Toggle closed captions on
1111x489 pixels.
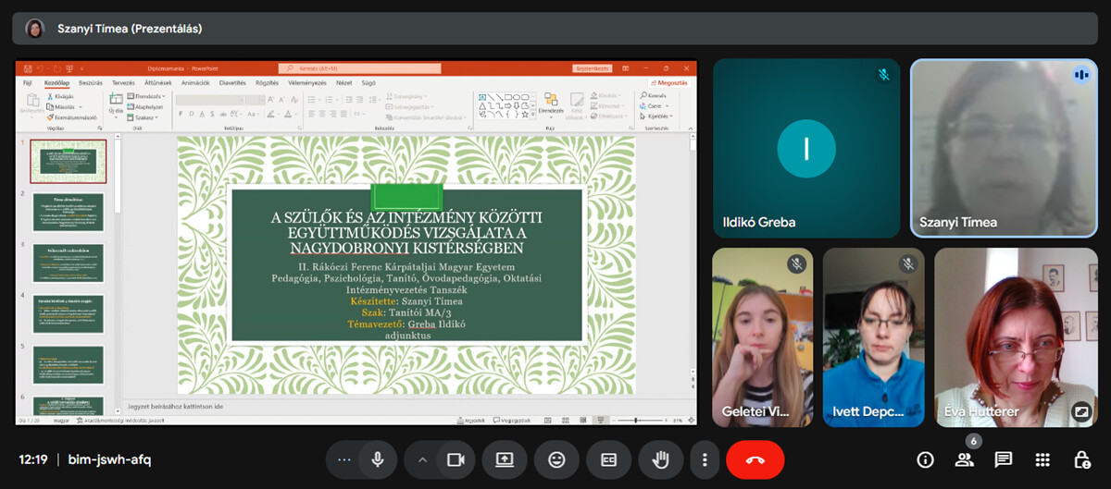click(x=608, y=459)
